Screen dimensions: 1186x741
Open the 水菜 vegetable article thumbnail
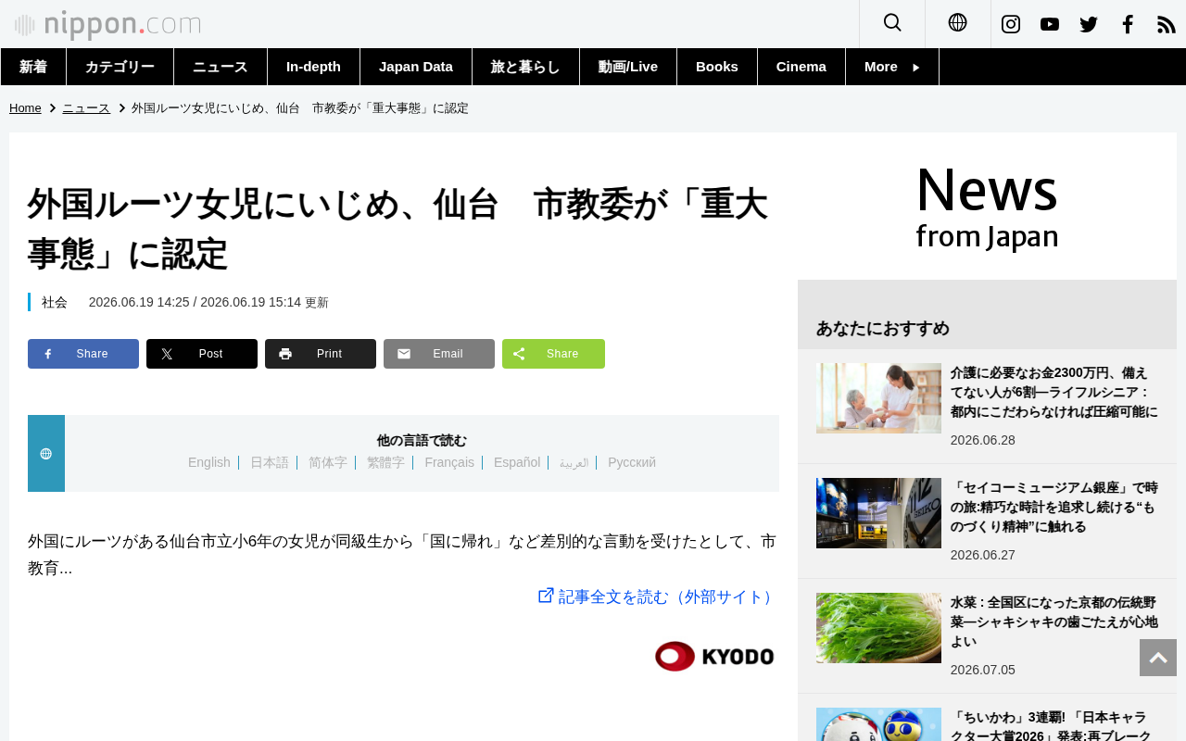(x=878, y=628)
